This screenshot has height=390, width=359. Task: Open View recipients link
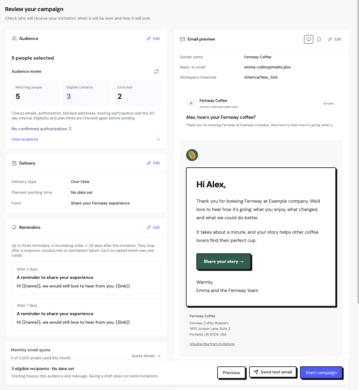pos(25,139)
